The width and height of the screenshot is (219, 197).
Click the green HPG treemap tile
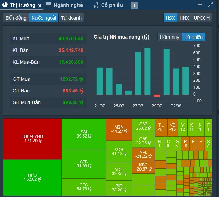32,177
